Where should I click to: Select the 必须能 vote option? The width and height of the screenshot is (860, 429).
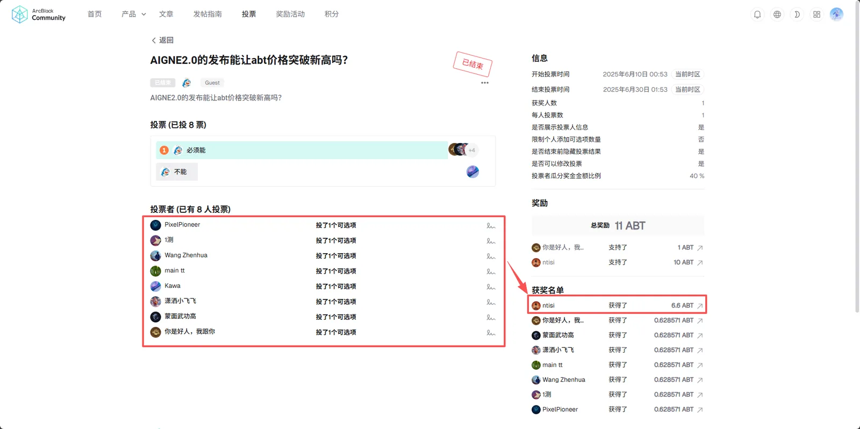(302, 151)
